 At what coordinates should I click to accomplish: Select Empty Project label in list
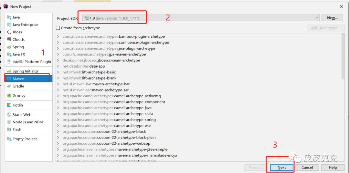pos(25,139)
